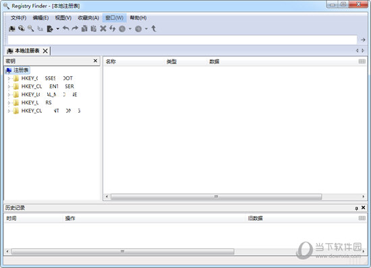This screenshot has height=268, width=371.
Task: Click the import/export file icon
Action: 50,29
